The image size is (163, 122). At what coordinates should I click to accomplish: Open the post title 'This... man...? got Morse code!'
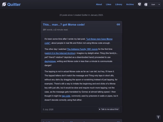64,25
